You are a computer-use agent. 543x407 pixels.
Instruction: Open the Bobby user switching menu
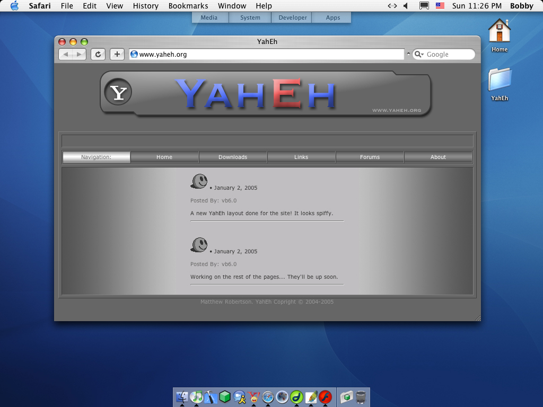(x=522, y=6)
